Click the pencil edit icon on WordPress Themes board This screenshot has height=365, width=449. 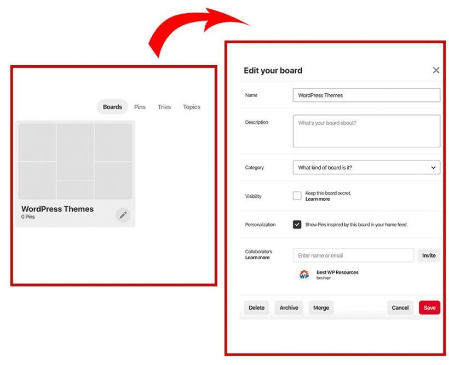[123, 215]
